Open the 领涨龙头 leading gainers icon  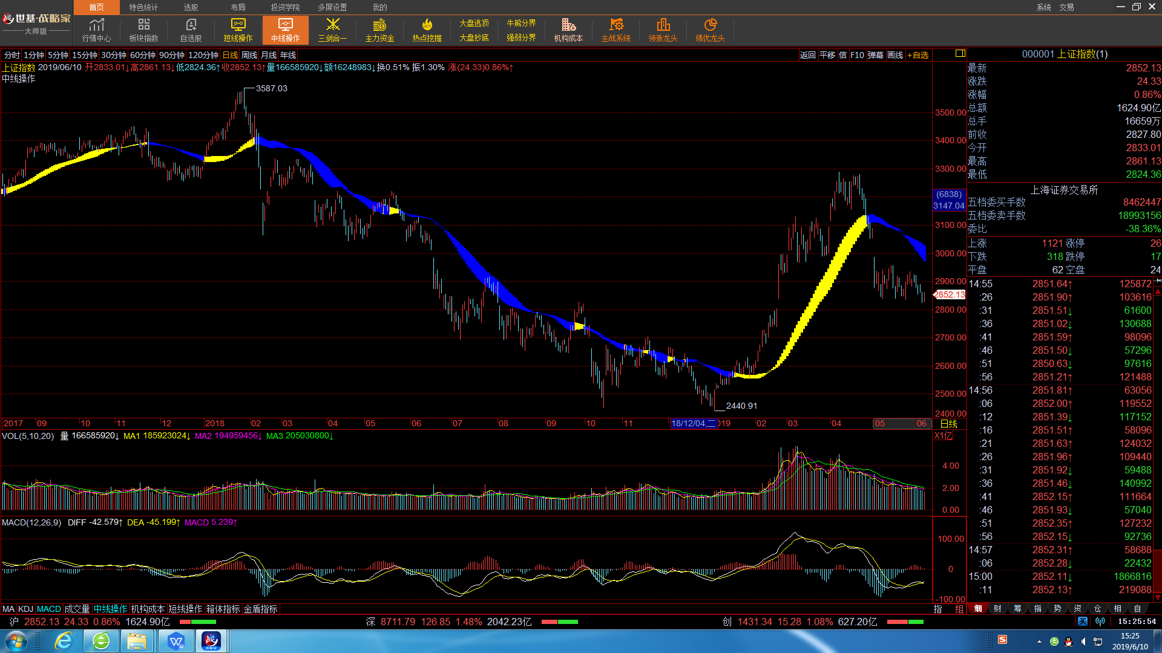click(x=663, y=30)
